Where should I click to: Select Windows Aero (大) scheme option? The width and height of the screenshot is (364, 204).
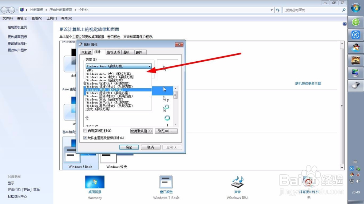point(108,74)
